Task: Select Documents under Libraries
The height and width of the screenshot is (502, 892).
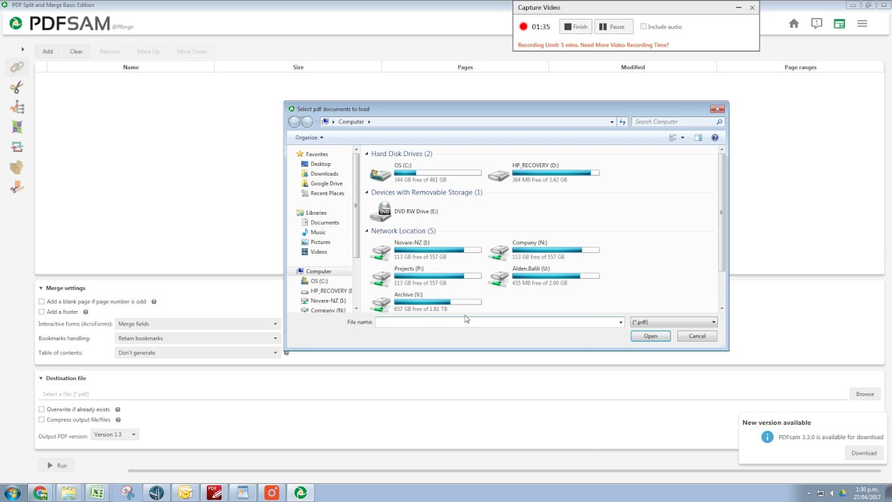Action: (325, 222)
